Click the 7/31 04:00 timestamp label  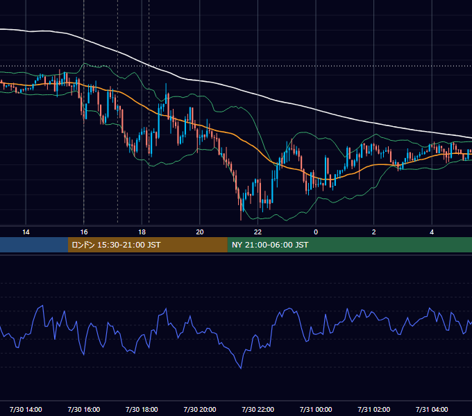(432, 409)
